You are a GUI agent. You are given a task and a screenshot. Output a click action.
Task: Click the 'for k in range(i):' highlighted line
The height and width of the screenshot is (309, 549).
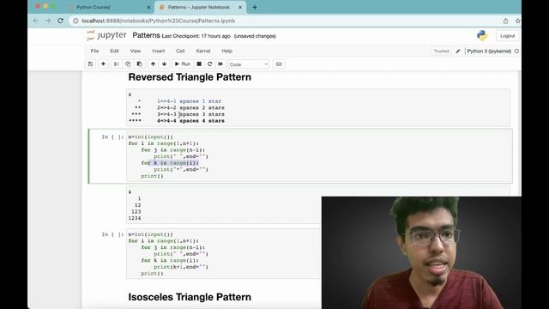tap(170, 163)
